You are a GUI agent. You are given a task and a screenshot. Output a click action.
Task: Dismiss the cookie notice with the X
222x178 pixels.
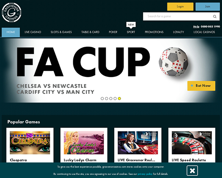(192, 171)
